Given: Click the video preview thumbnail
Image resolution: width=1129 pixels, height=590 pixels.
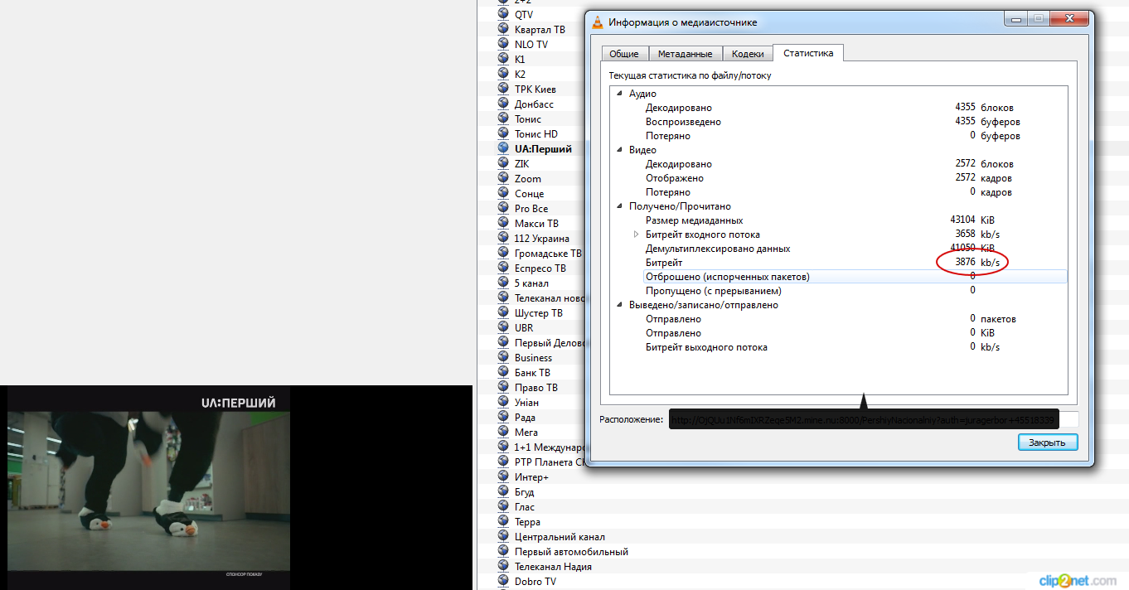Looking at the screenshot, I should click(x=149, y=489).
